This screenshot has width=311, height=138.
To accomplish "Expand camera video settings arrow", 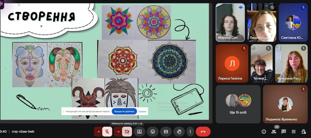I will (x=118, y=132).
